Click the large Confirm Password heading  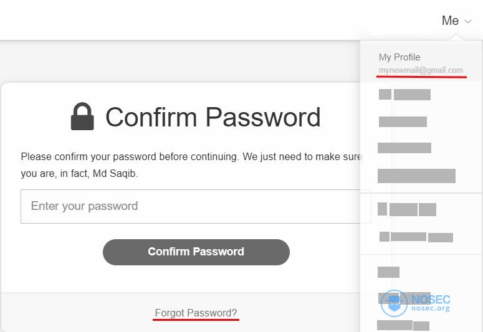[213, 117]
